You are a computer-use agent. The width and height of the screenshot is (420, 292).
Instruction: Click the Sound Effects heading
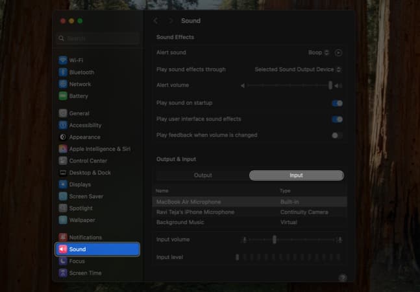[175, 37]
